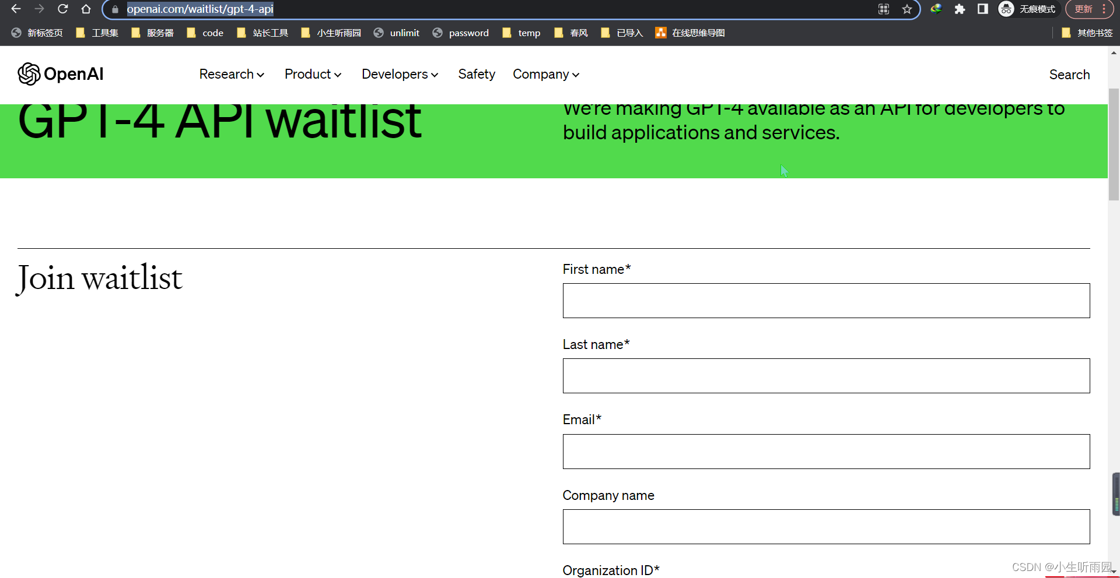Click the scrollbar up arrow
The width and height of the screenshot is (1120, 578).
click(x=1114, y=52)
